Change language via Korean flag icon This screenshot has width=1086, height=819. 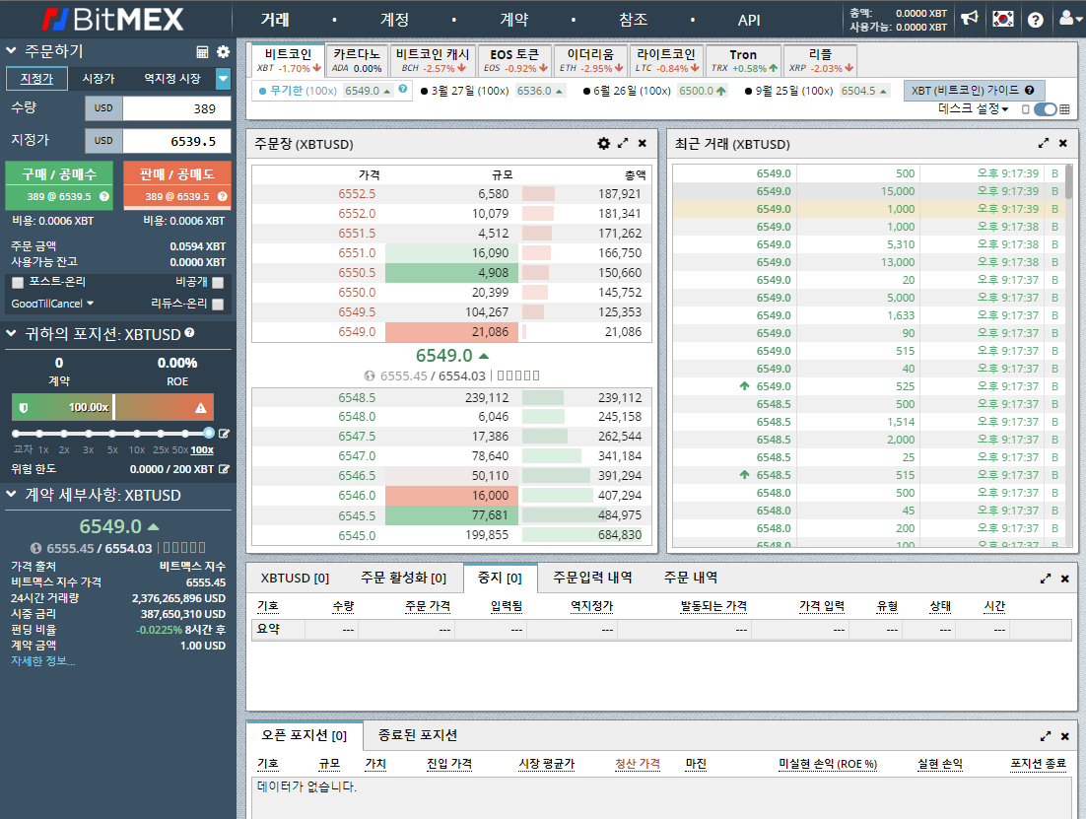point(1003,19)
